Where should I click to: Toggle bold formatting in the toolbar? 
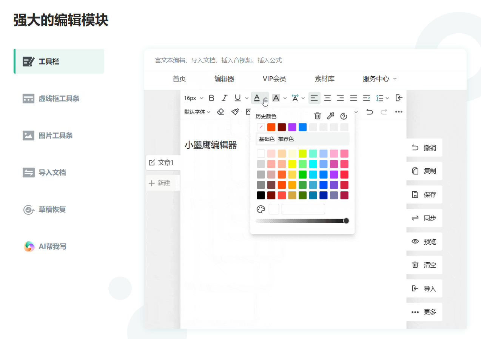coord(211,98)
